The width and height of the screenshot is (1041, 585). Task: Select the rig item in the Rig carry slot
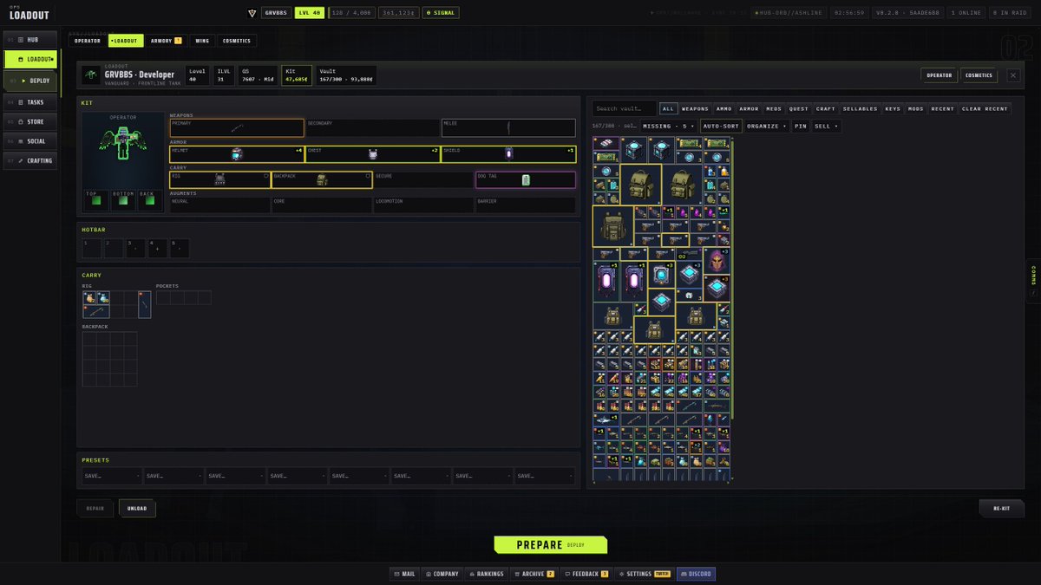(x=219, y=180)
